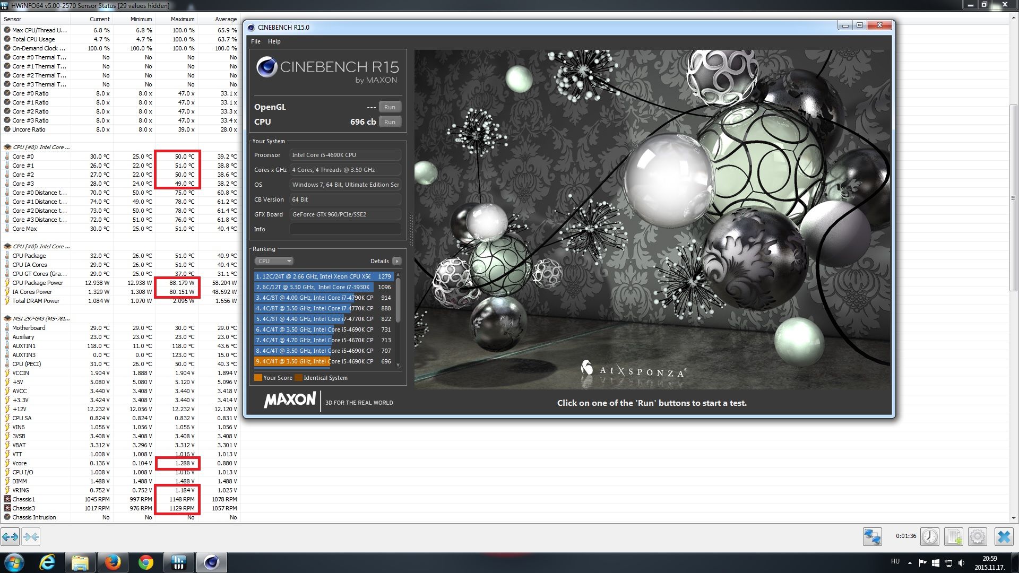The height and width of the screenshot is (573, 1019).
Task: Open the Cinebench Help menu
Action: point(274,41)
